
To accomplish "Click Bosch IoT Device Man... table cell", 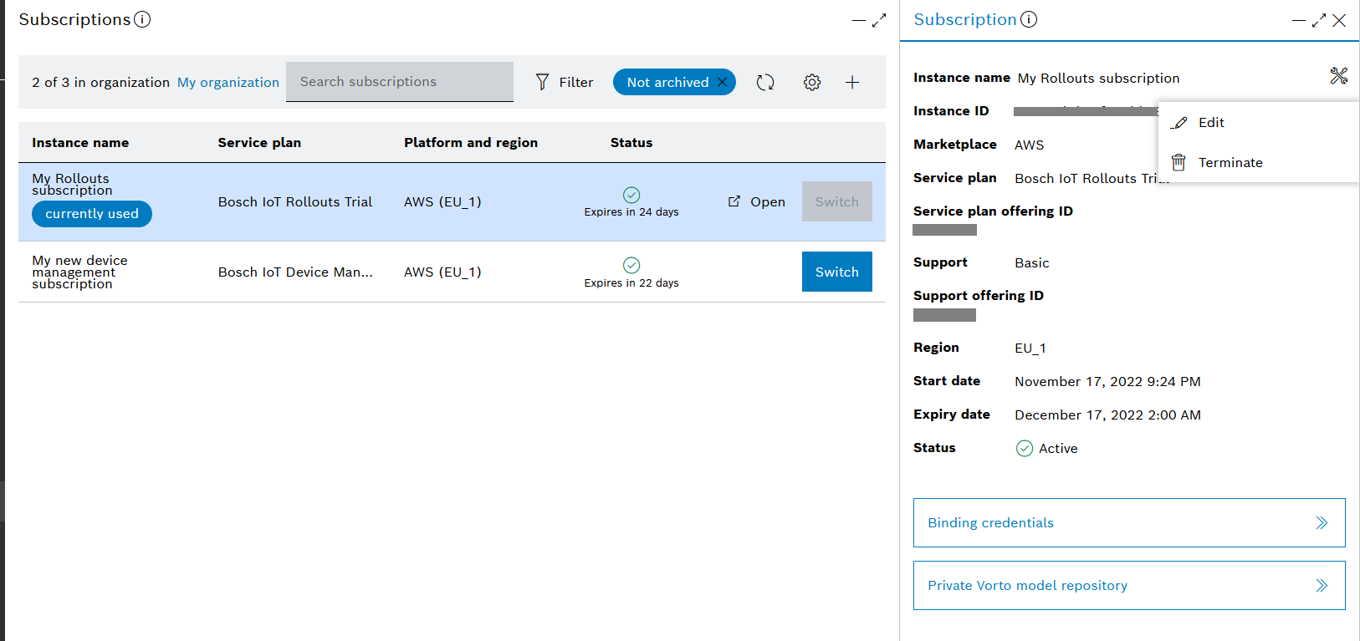I will tap(295, 272).
